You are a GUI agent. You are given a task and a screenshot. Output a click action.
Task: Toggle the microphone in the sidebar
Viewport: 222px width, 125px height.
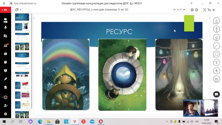[x=5, y=27]
